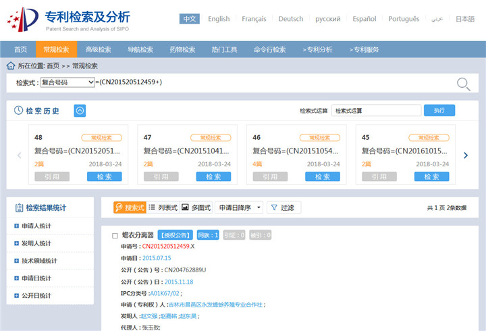Open the 导航检索 nav tab
Image resolution: width=486 pixels, height=331 pixels.
[140, 49]
